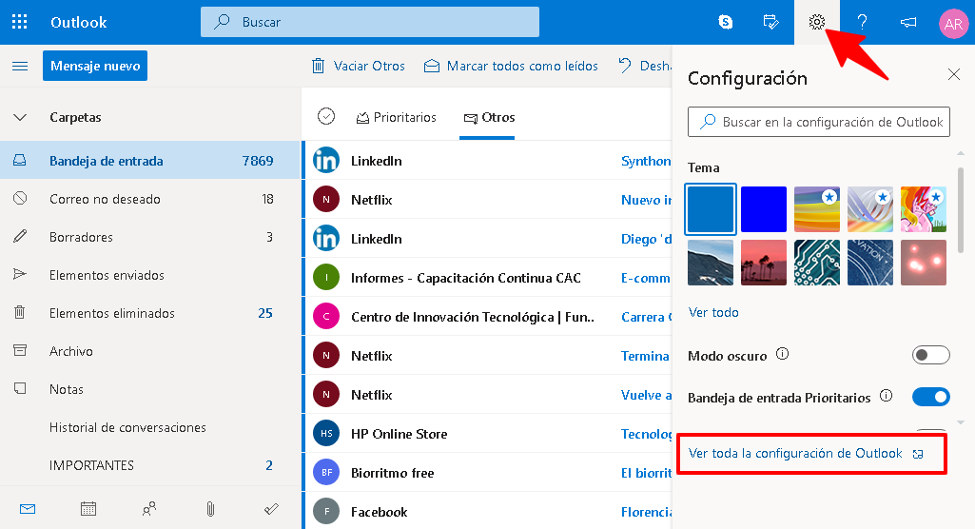The width and height of the screenshot is (975, 529).
Task: Switch to Calendar module icon
Action: (x=88, y=509)
